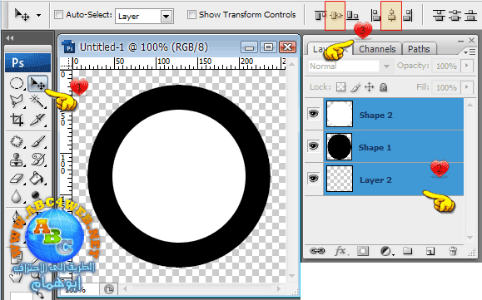Enable Show Transform Controls checkbox
482x300 pixels.
click(x=191, y=14)
